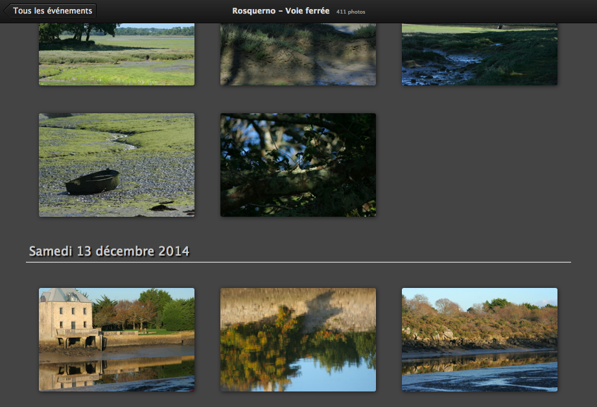This screenshot has width=597, height=407.
Task: Click the dark boat hull in the mudflat photo
Action: pyautogui.click(x=92, y=182)
